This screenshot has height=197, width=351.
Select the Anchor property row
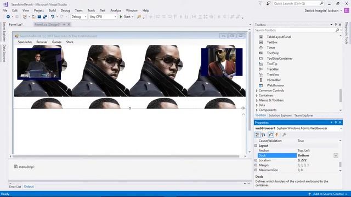pyautogui.click(x=298, y=150)
